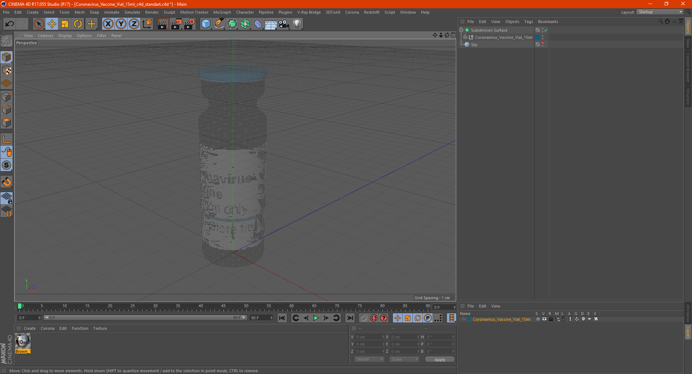Open the Array modeling objects icon
This screenshot has width=692, height=374.
(x=245, y=24)
